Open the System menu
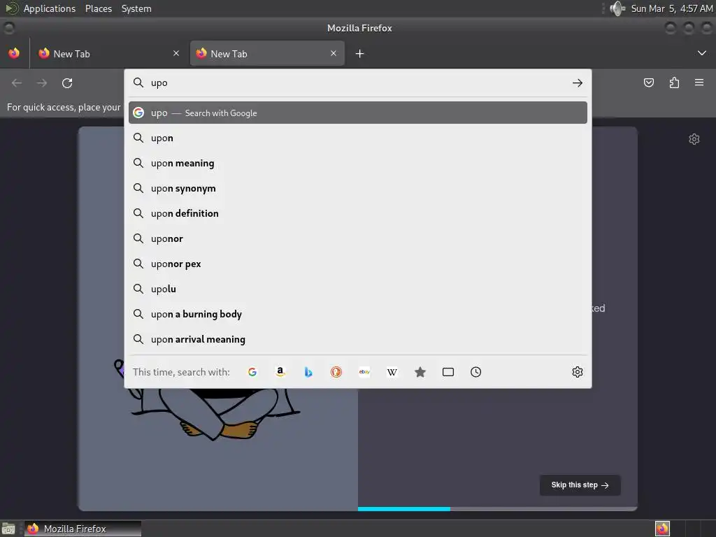 pyautogui.click(x=136, y=8)
